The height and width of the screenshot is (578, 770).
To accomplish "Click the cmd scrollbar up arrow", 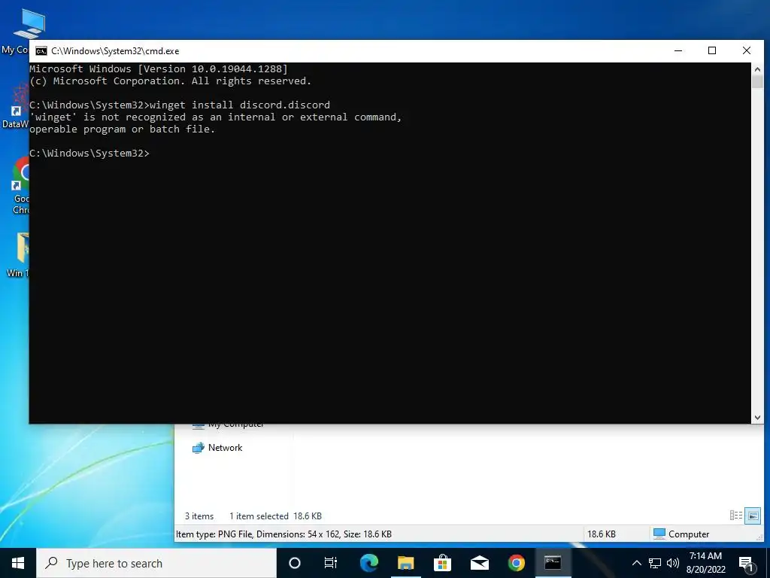I will (x=757, y=69).
